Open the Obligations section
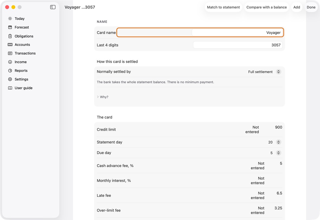320x220 pixels. pos(24,36)
